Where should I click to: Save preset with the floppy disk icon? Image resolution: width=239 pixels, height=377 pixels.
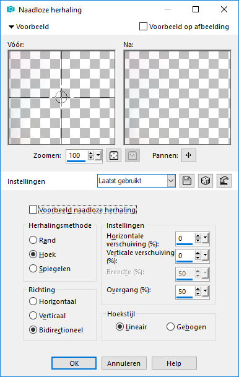tap(187, 181)
